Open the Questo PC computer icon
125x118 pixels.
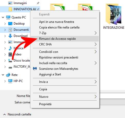(8, 17)
